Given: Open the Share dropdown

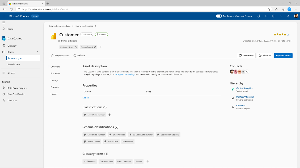Looking at the screenshot, I should tap(265, 56).
